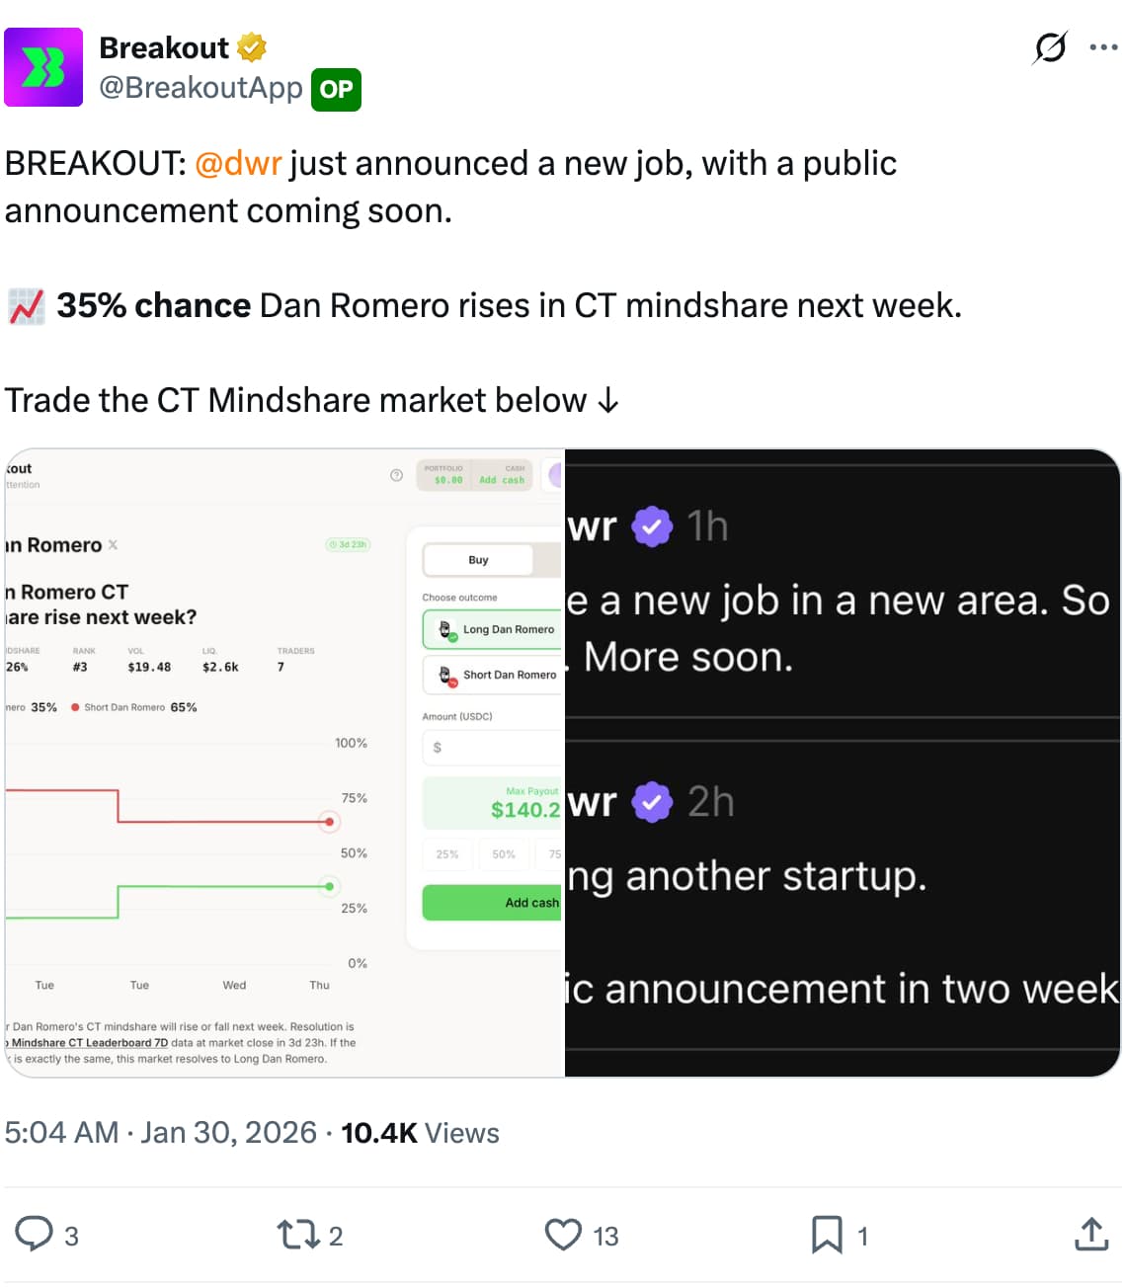Like the tweet with the heart icon

[563, 1234]
